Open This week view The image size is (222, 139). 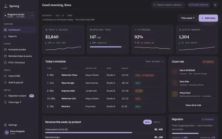(x=188, y=18)
